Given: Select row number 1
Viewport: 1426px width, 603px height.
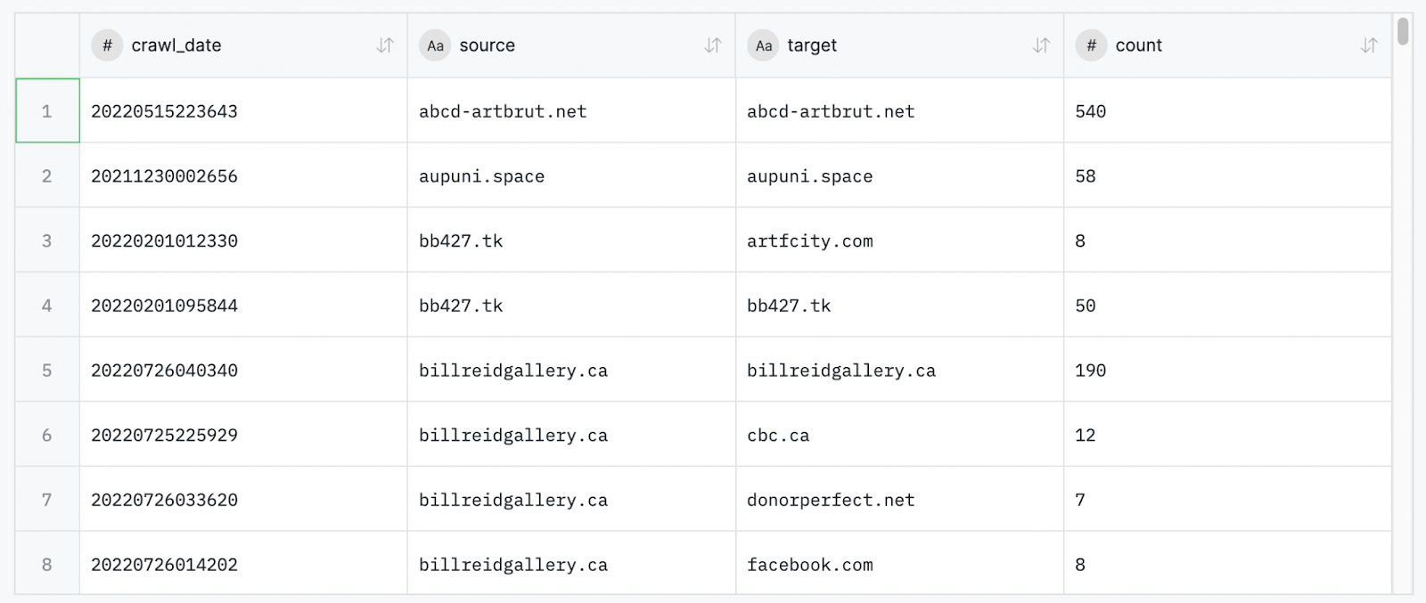Looking at the screenshot, I should click(47, 110).
